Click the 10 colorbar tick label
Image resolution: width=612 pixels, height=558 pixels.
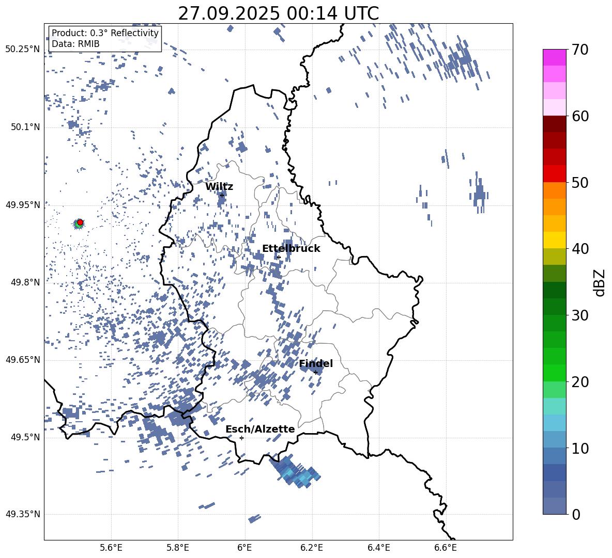click(580, 448)
